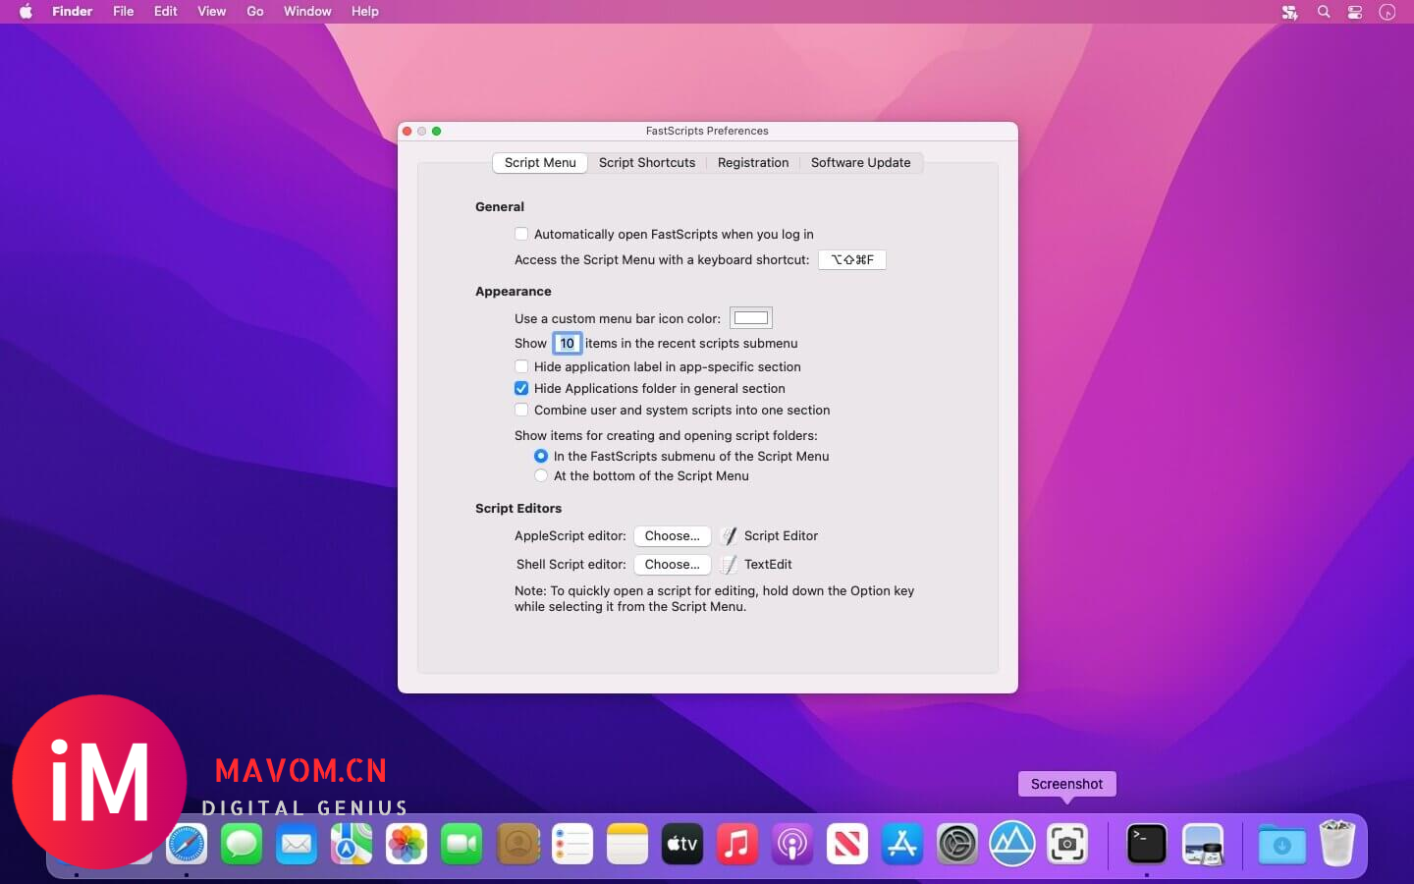The width and height of the screenshot is (1414, 884).
Task: Switch to the Script Menu tab
Action: click(540, 163)
